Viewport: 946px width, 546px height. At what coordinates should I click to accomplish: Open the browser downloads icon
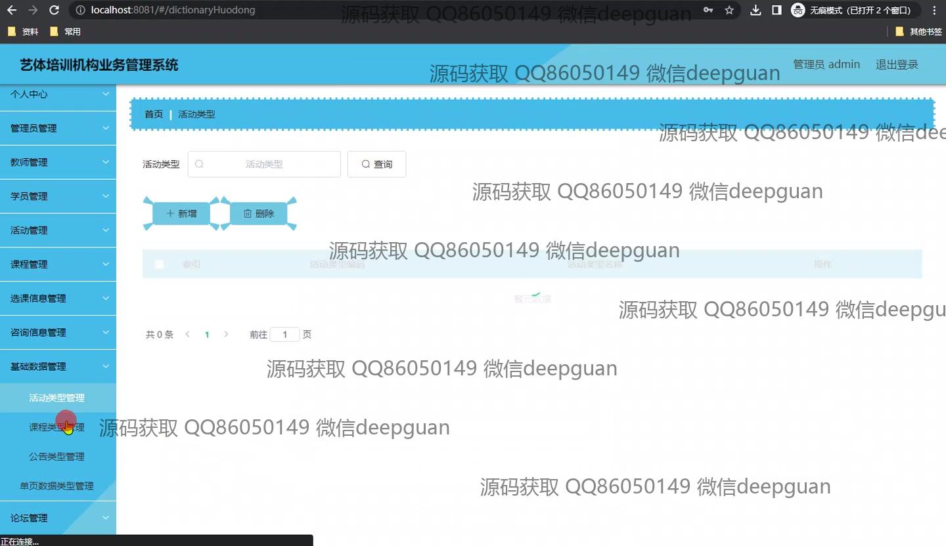[x=755, y=10]
